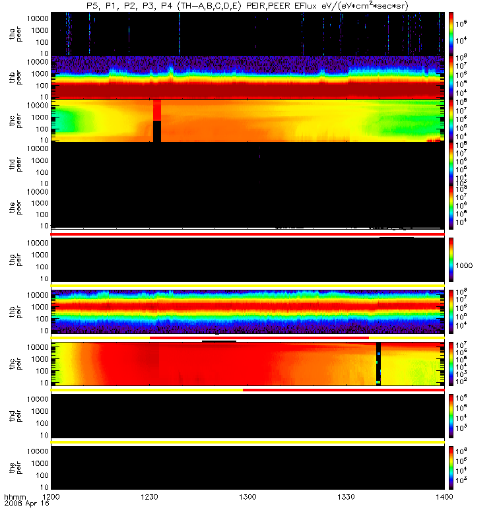Select the 'thb peer' y-axis label
This screenshot has height=528, width=495.
pyautogui.click(x=15, y=77)
